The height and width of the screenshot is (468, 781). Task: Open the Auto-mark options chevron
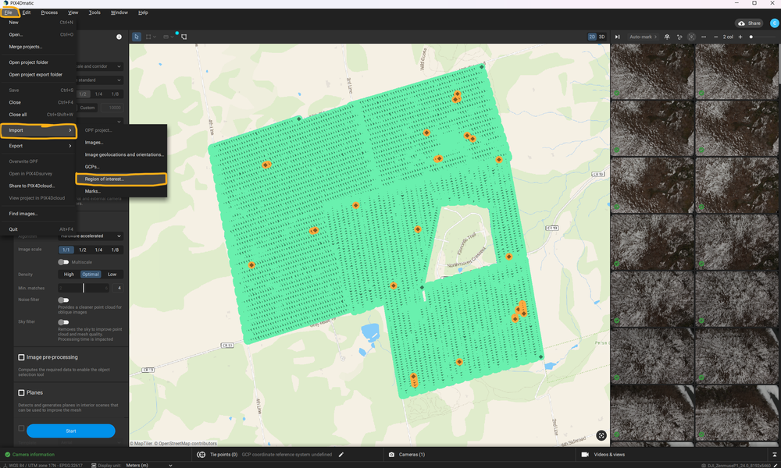(655, 37)
